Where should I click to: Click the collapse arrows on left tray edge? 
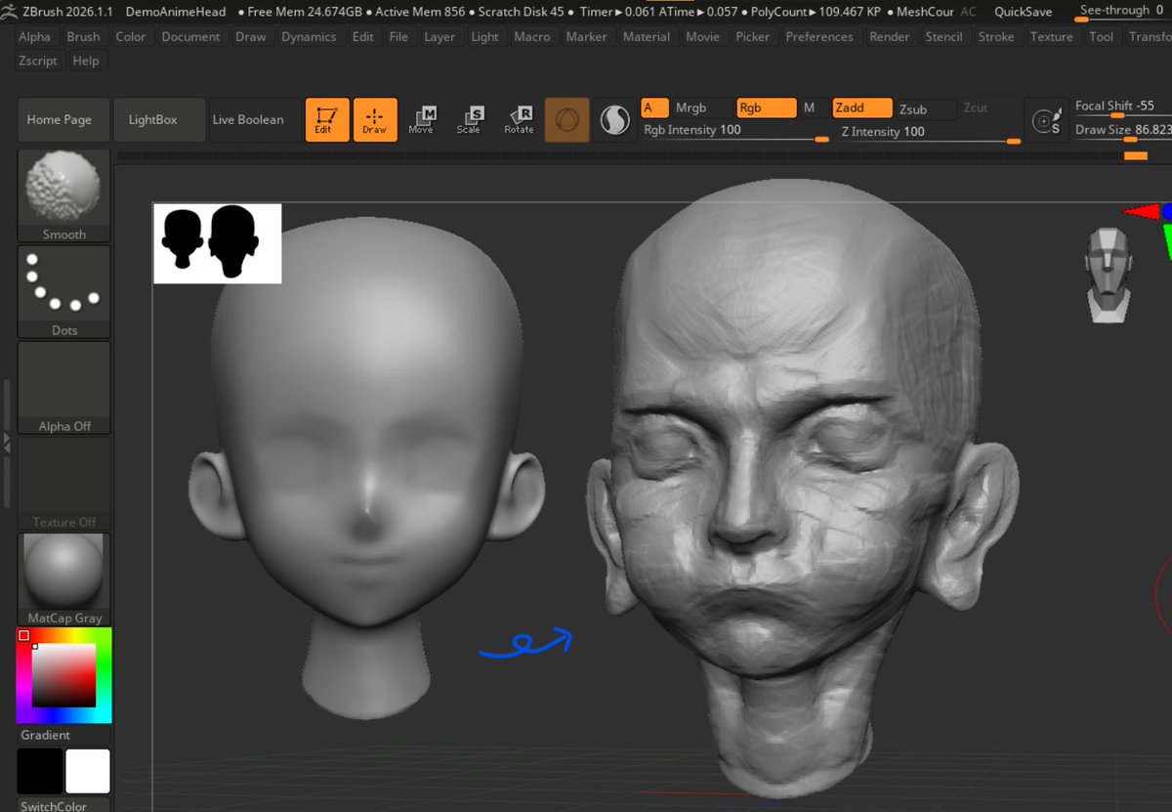click(x=5, y=444)
